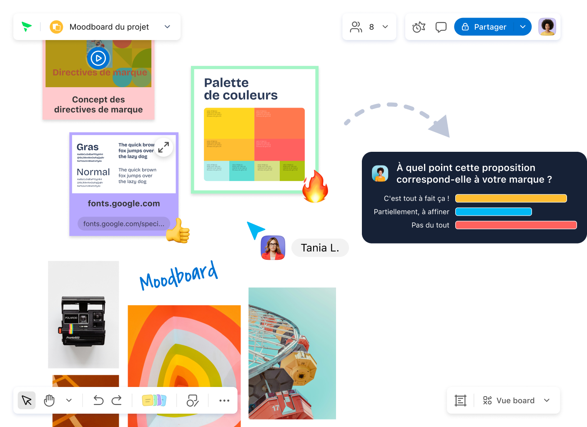Viewport: 587px width, 427px height.
Task: Expand the pointer tools chevron
Action: pos(69,400)
